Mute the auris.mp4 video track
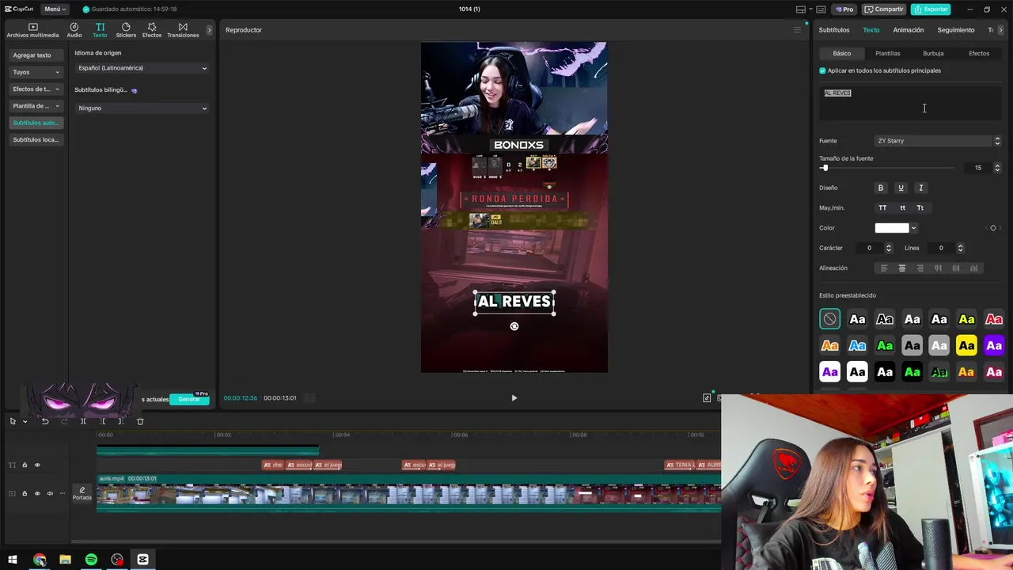 (50, 493)
